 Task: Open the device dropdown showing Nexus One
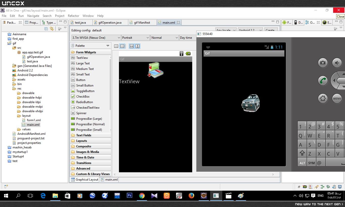point(96,38)
